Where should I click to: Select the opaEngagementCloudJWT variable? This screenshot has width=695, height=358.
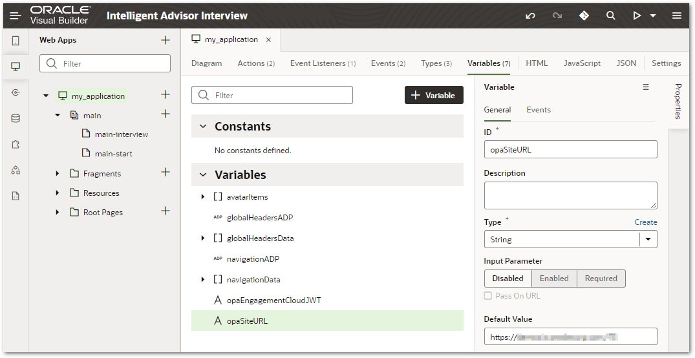(x=274, y=300)
